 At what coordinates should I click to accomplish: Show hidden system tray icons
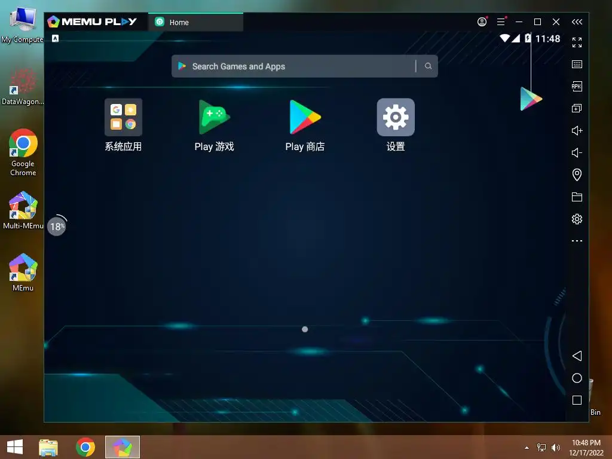[x=527, y=448]
